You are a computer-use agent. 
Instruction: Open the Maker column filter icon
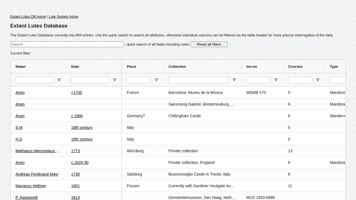pos(59,80)
